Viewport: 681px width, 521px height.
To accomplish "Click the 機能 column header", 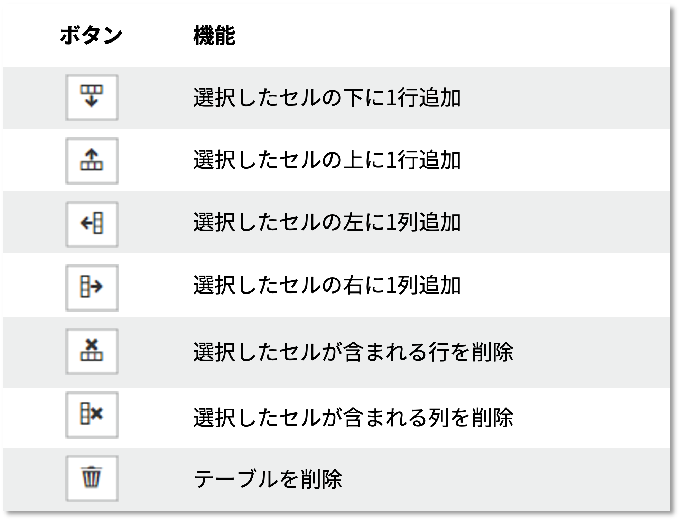I will (x=214, y=35).
